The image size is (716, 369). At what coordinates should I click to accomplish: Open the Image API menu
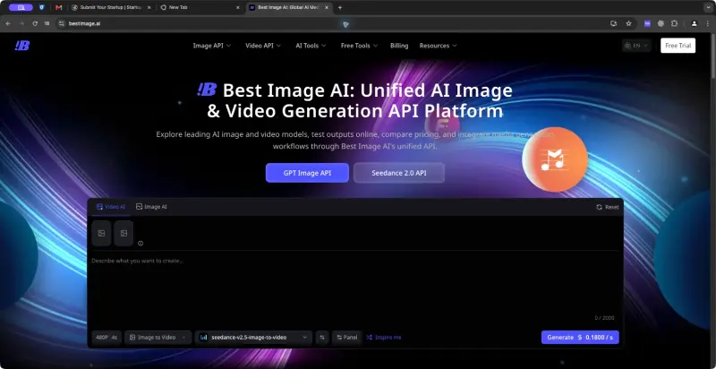[x=212, y=46]
